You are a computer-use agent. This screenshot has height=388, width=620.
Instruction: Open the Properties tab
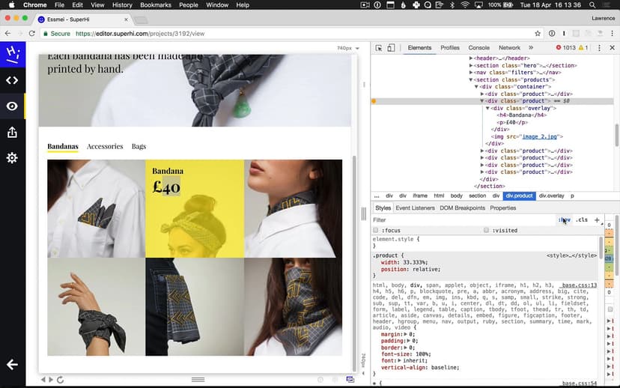coord(502,208)
